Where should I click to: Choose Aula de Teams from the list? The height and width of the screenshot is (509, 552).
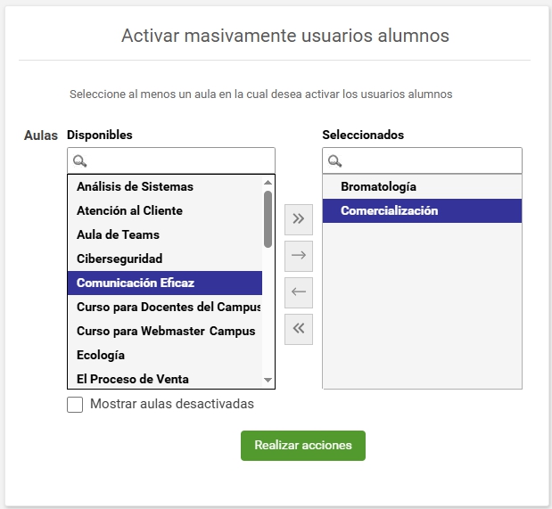point(165,234)
